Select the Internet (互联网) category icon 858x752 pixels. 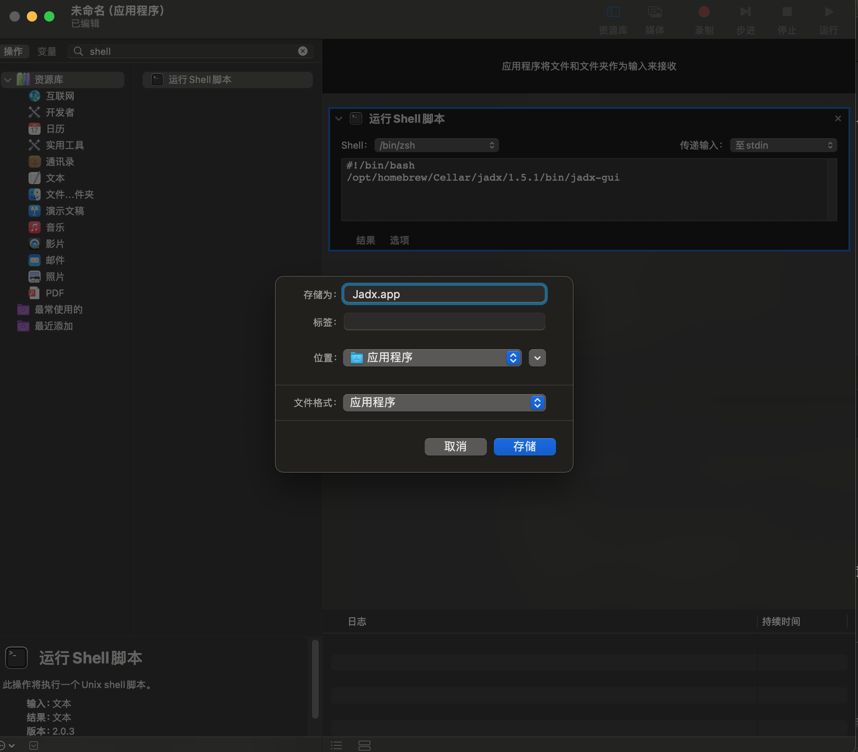(x=35, y=96)
